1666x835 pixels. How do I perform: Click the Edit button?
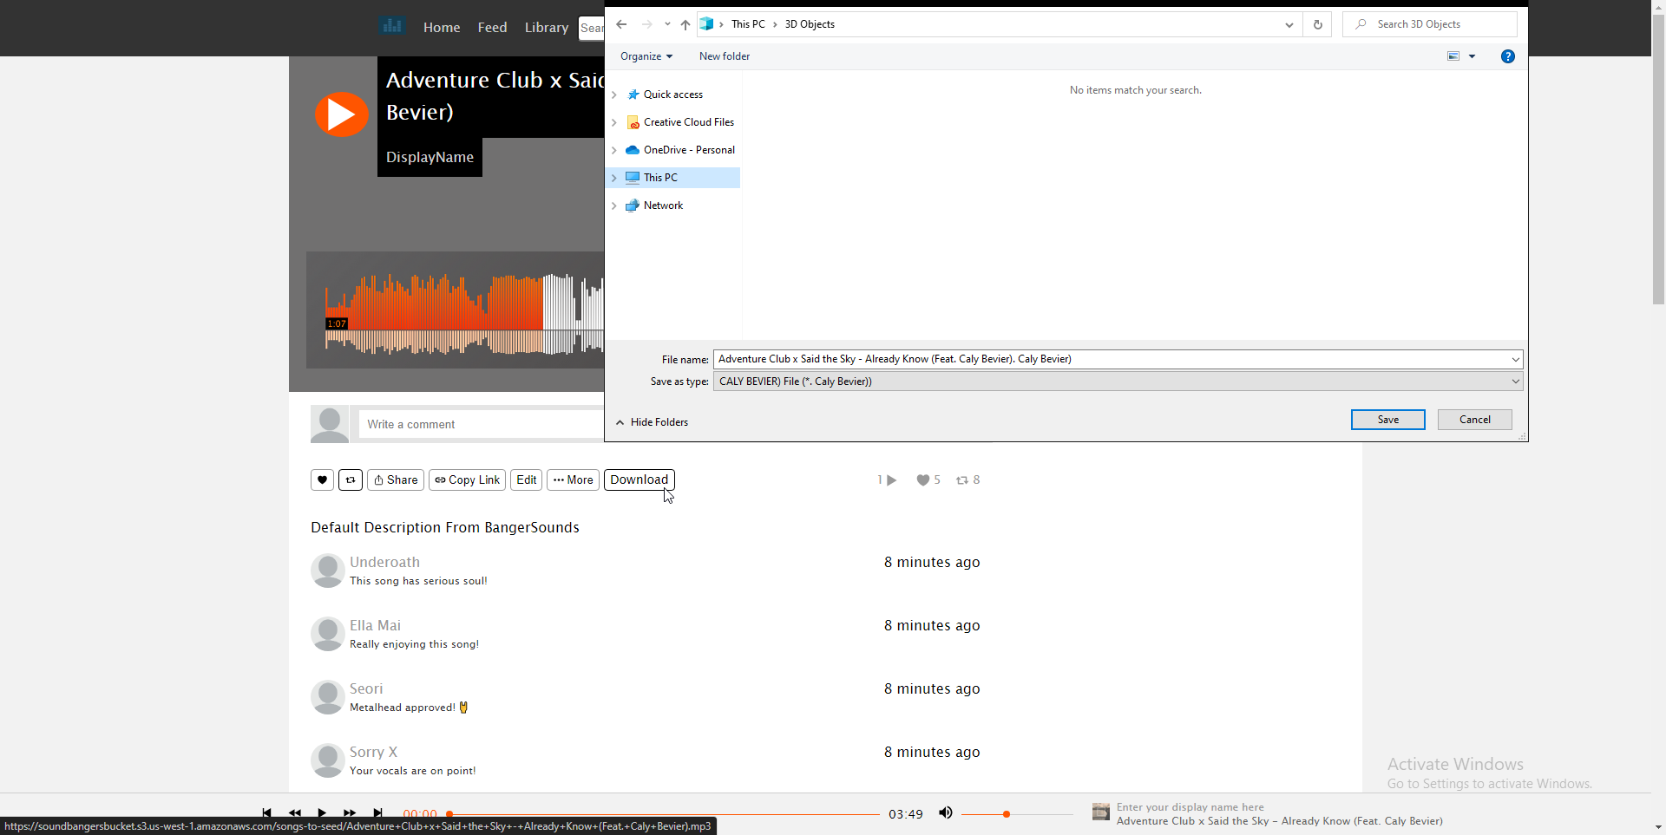[526, 479]
